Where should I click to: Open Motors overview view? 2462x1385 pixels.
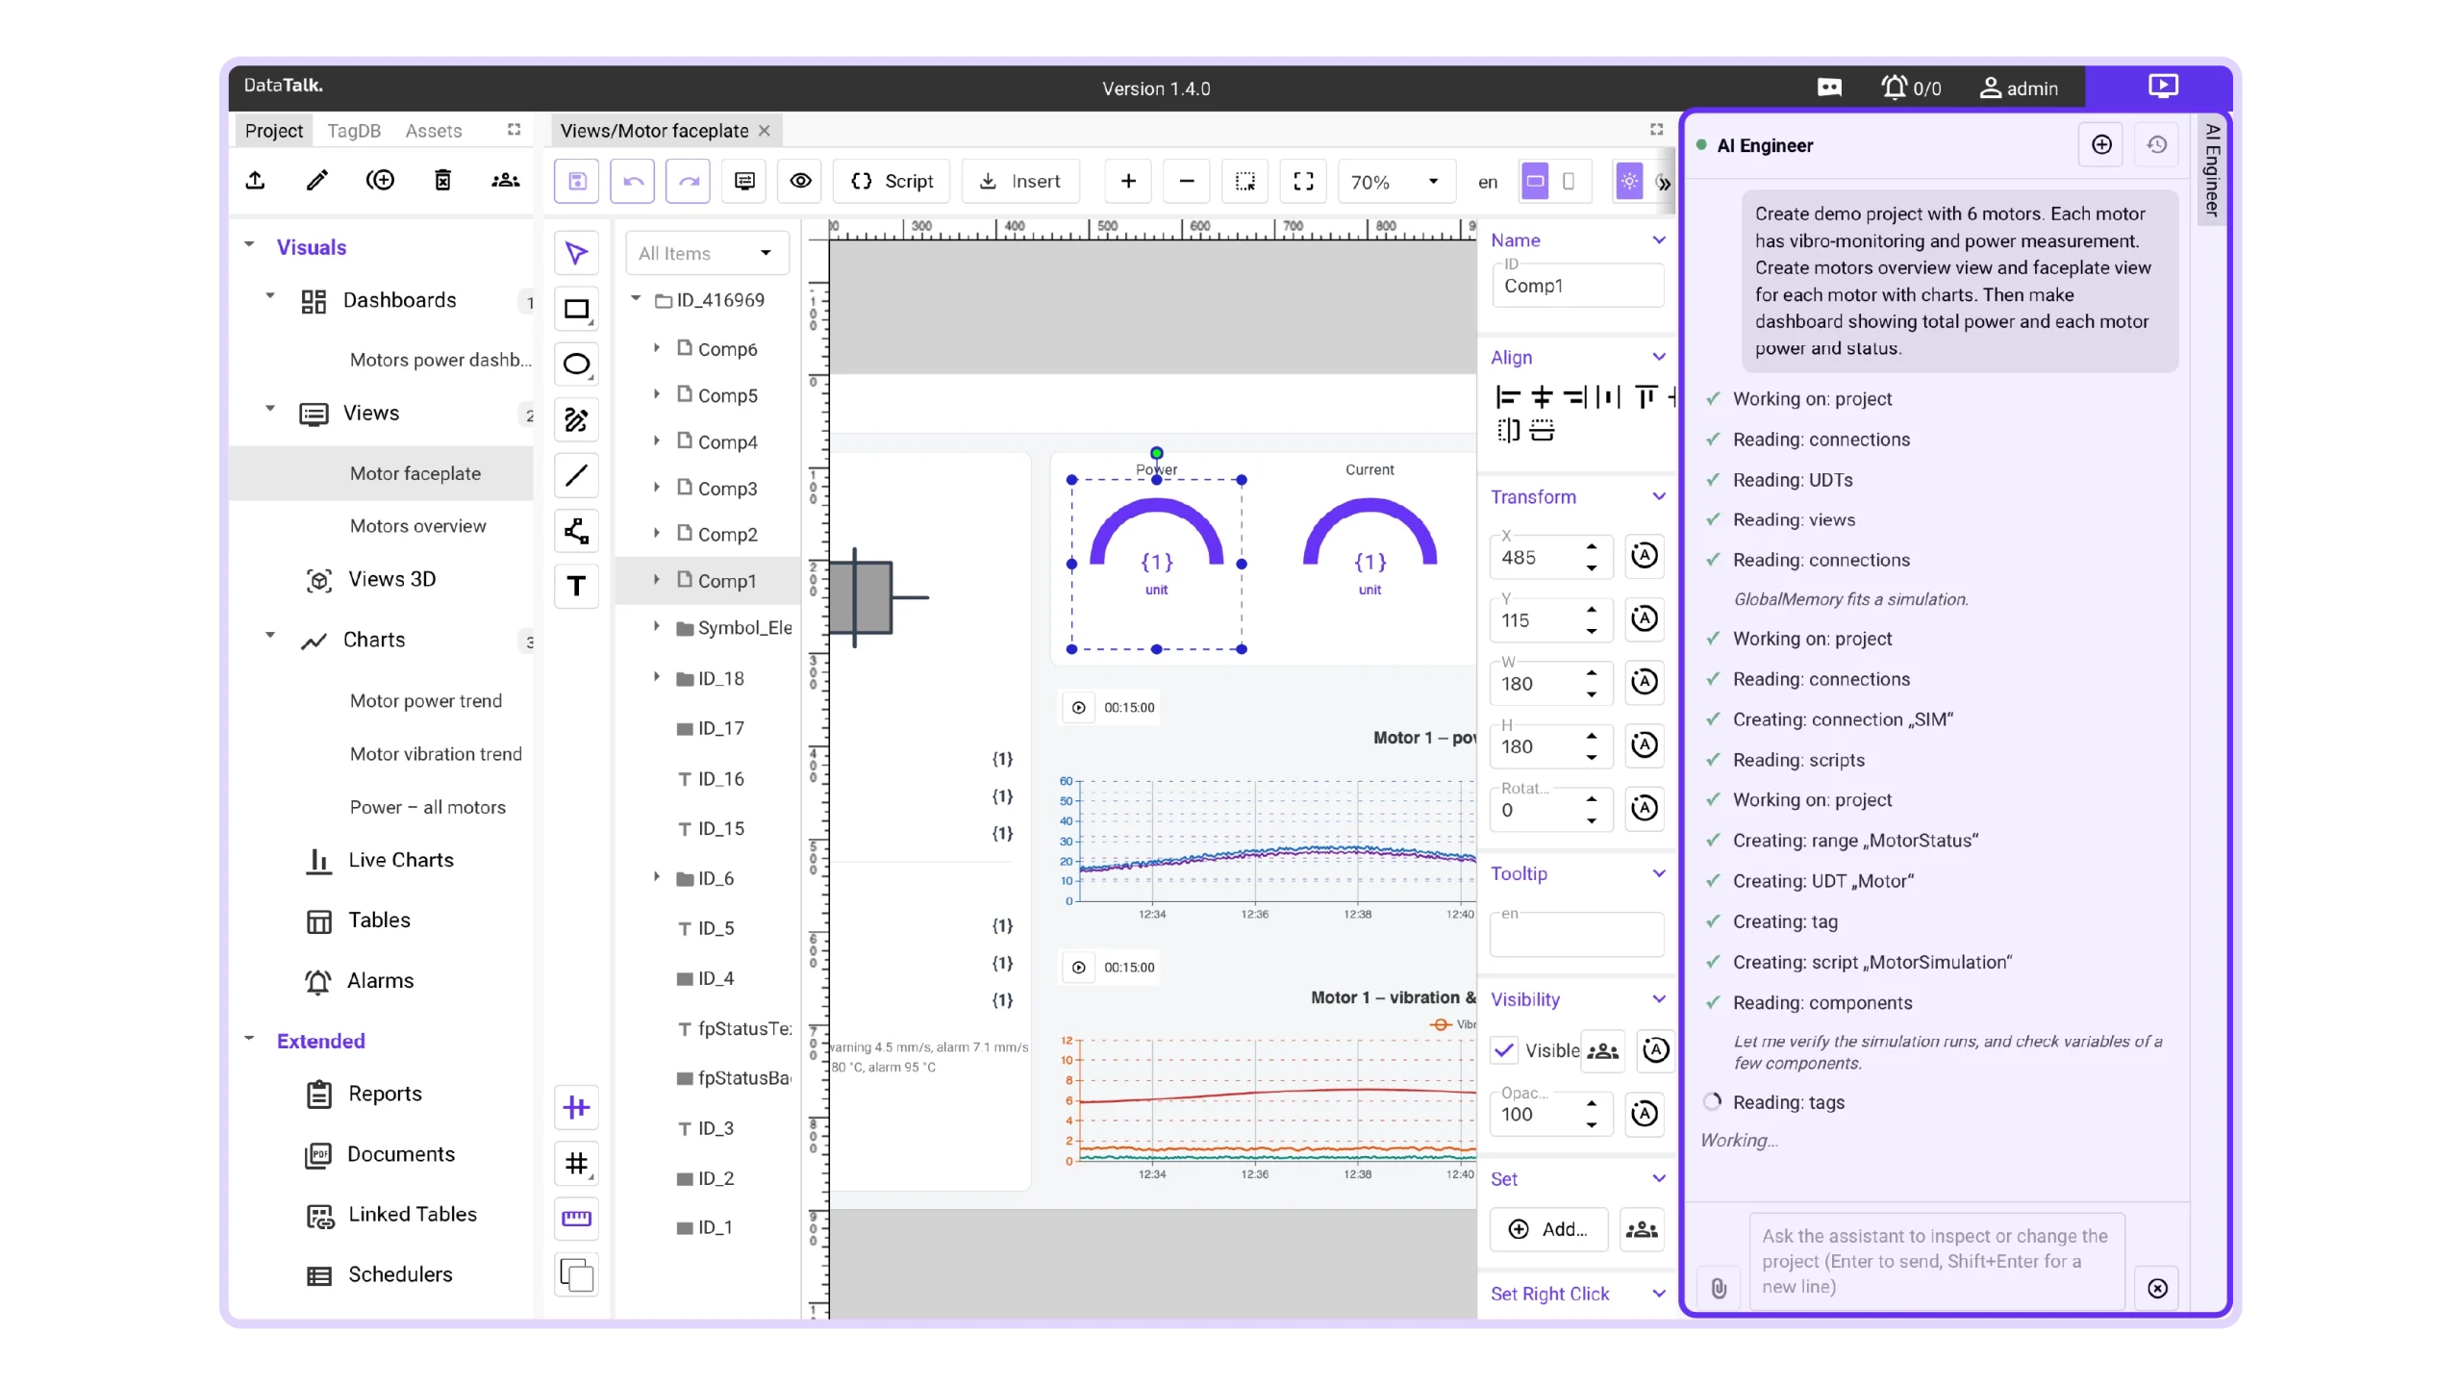[x=417, y=526]
